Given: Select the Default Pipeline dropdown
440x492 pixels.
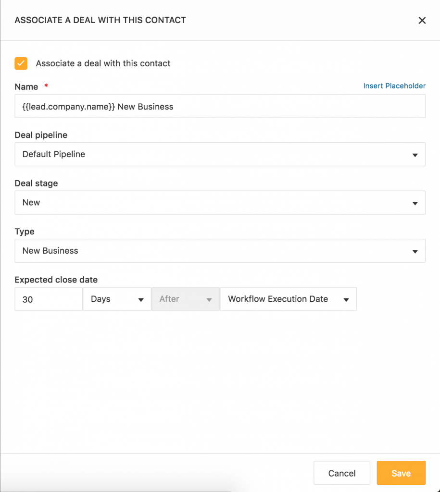Looking at the screenshot, I should pos(220,154).
